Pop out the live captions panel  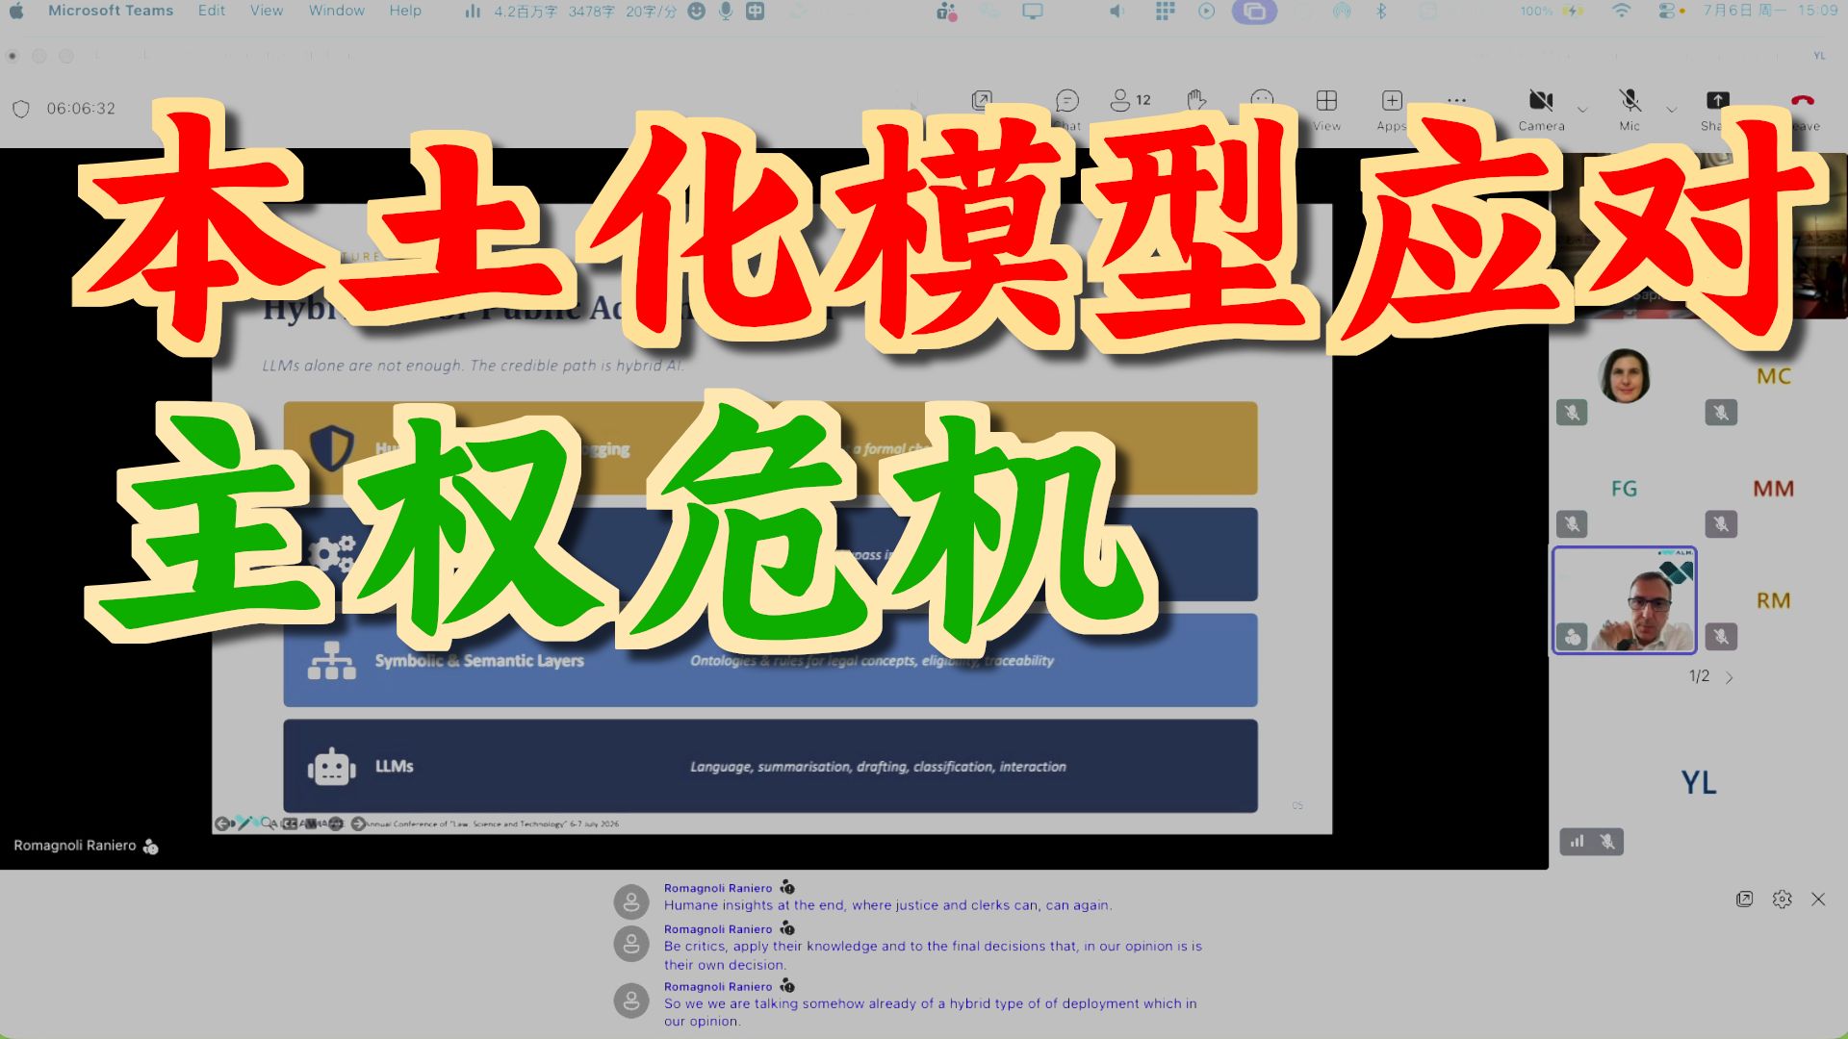coord(1744,900)
